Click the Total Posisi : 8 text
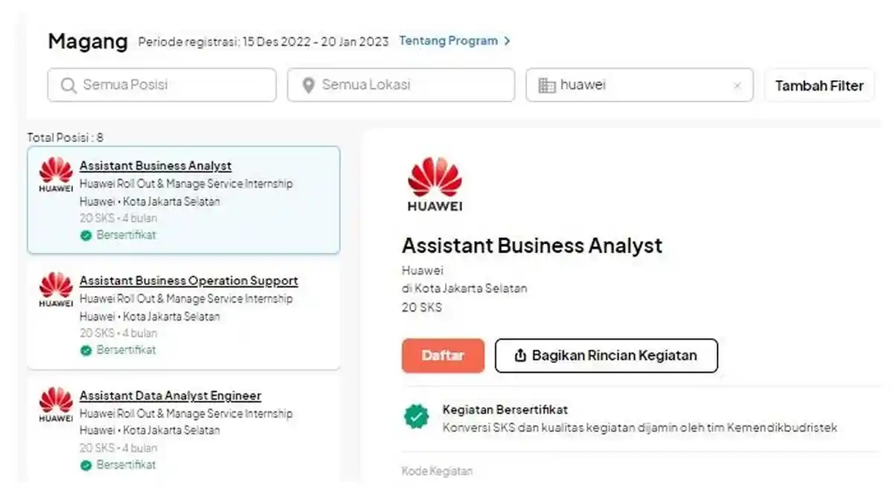This screenshot has height=502, width=893. pos(65,138)
